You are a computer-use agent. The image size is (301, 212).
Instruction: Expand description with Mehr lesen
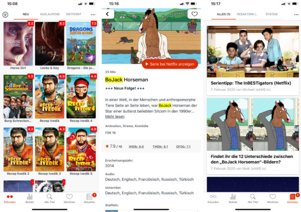(x=115, y=117)
